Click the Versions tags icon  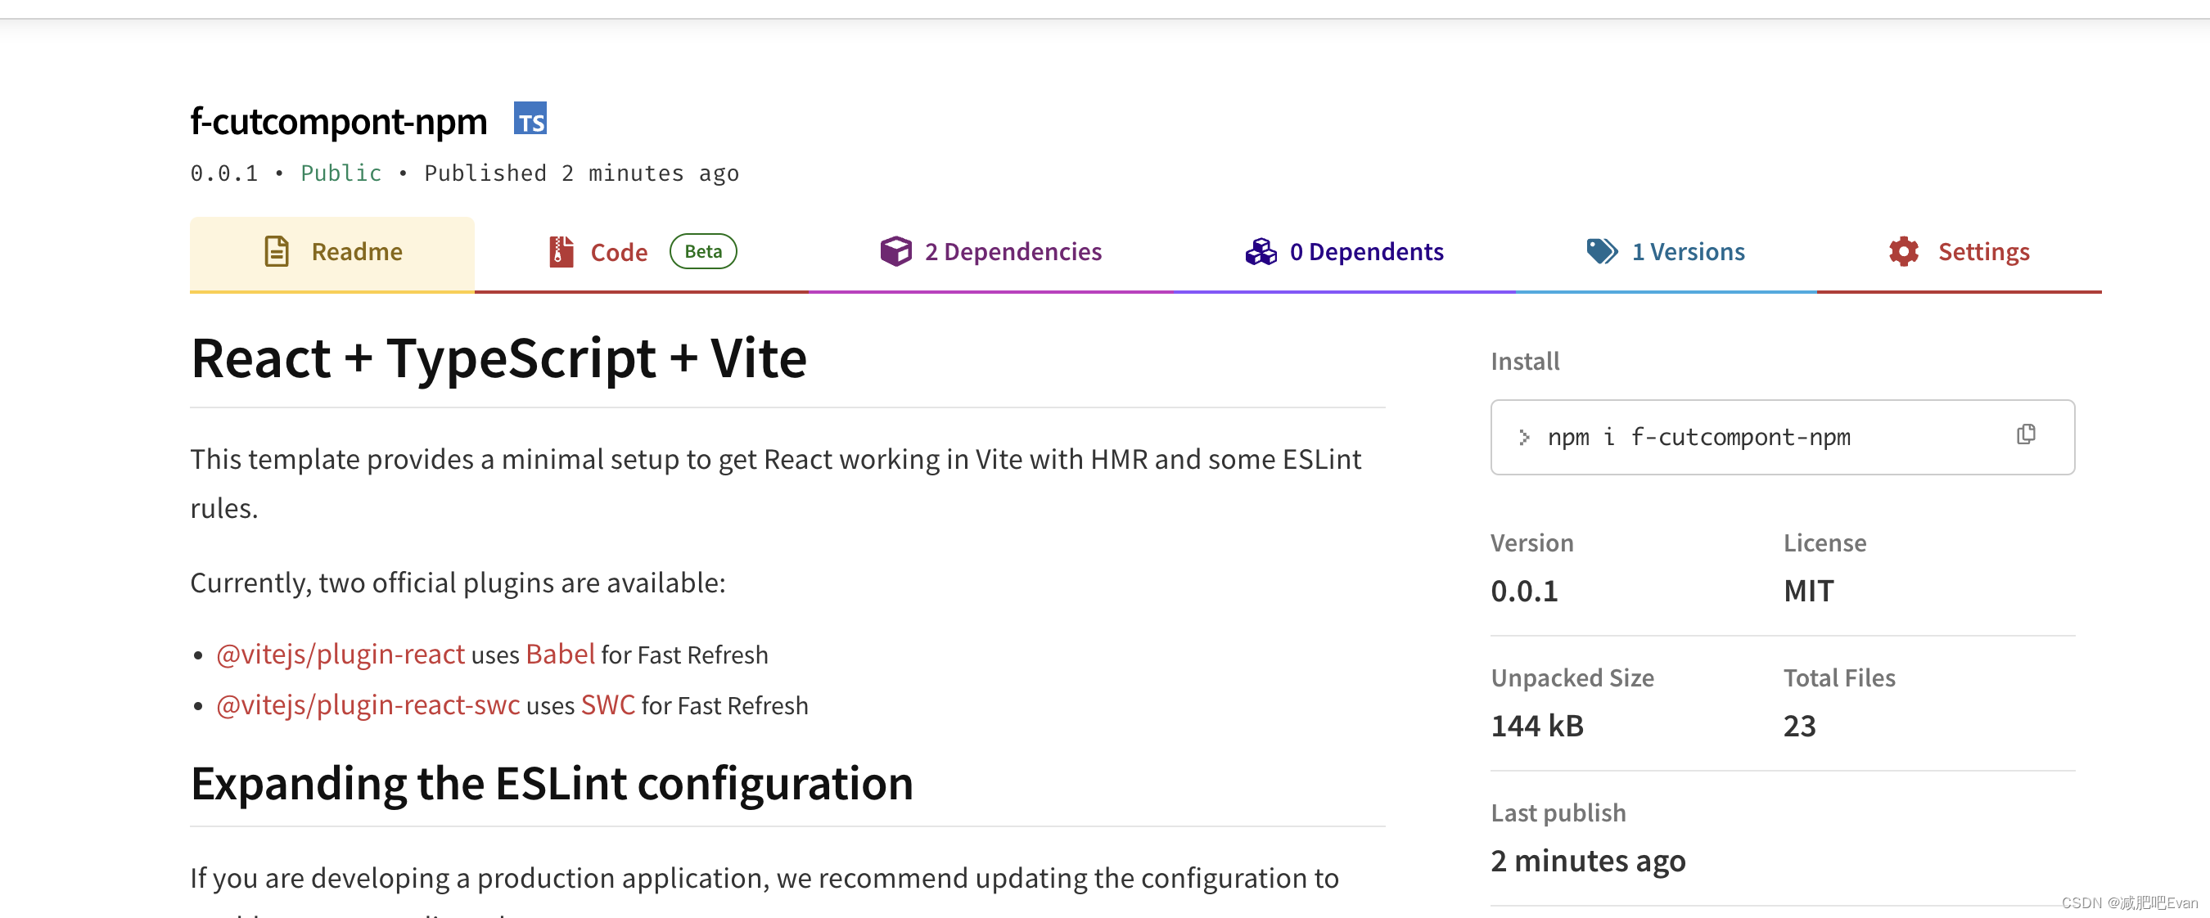coord(1602,251)
